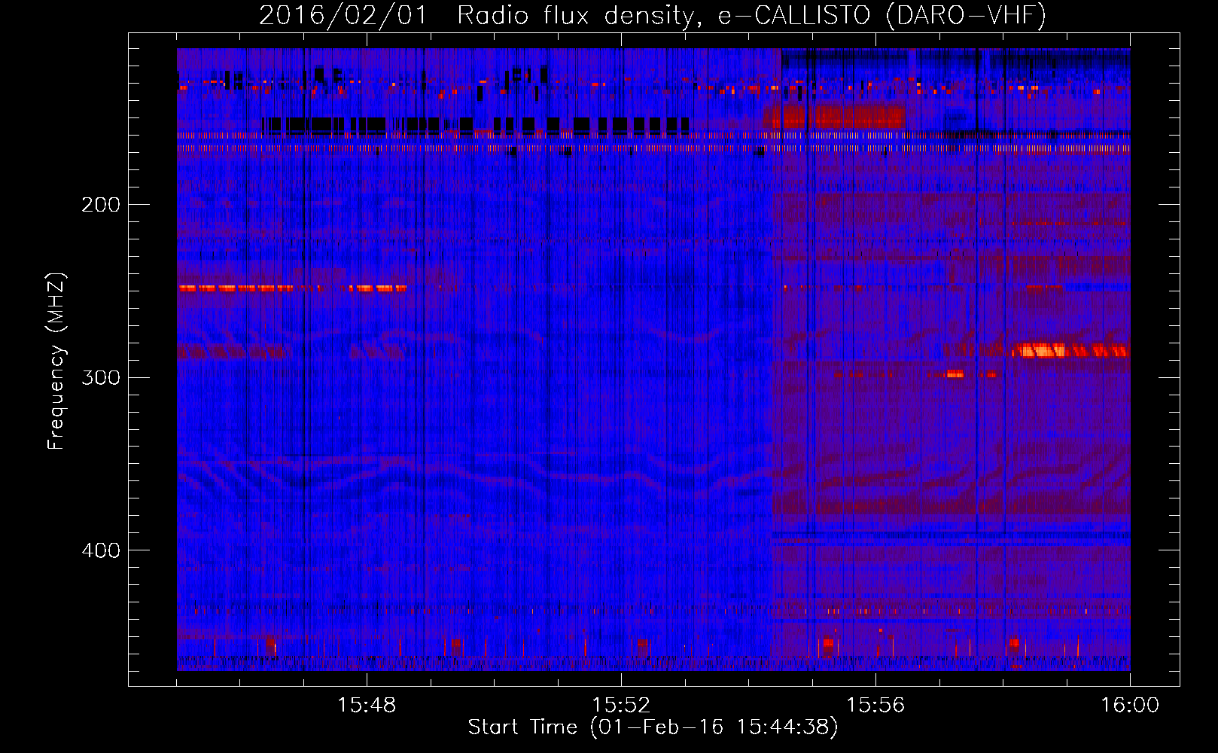Click the 200 frequency tick label
Viewport: 1218px width, 753px height.
[x=101, y=205]
